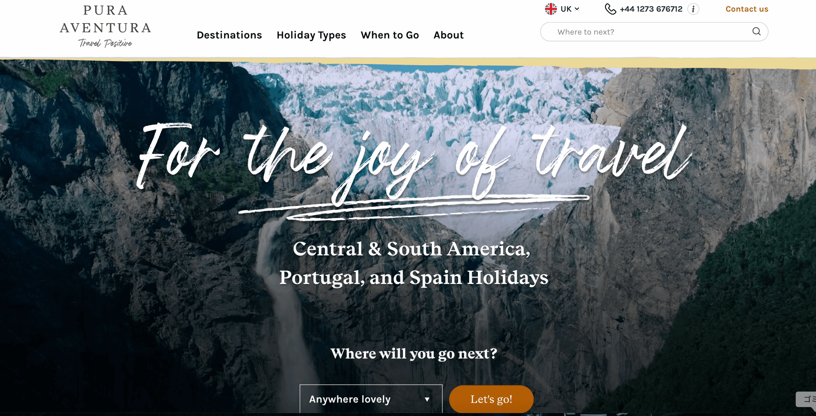Expand the UK region selector chevron
This screenshot has height=416, width=816.
(577, 9)
